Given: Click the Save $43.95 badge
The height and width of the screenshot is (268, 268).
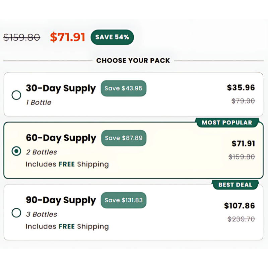Looking at the screenshot, I should (123, 88).
